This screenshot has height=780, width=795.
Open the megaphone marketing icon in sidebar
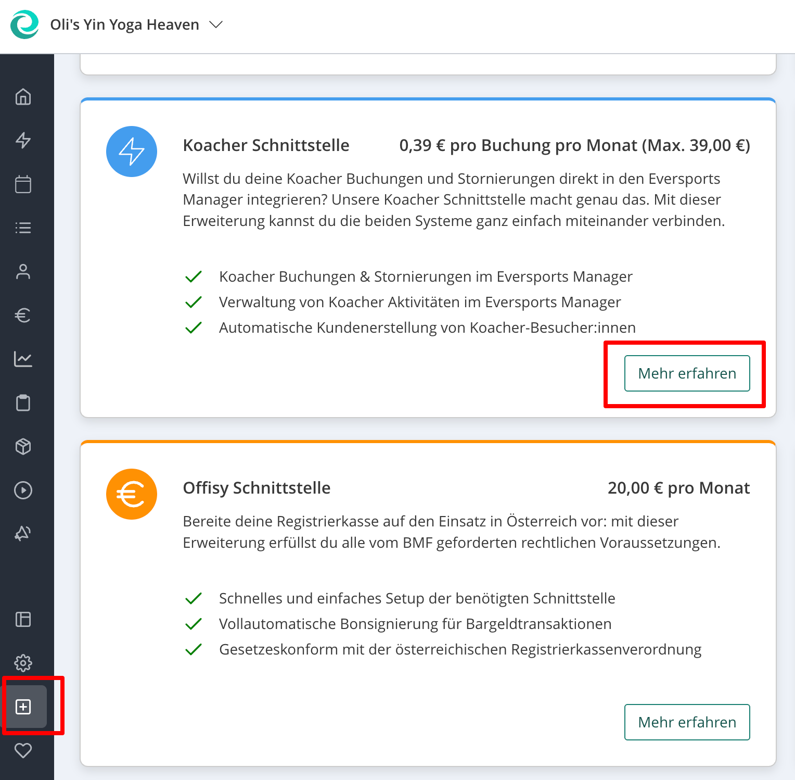(23, 534)
